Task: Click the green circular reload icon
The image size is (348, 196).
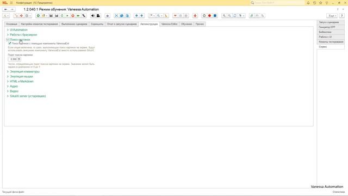Action: point(62,16)
